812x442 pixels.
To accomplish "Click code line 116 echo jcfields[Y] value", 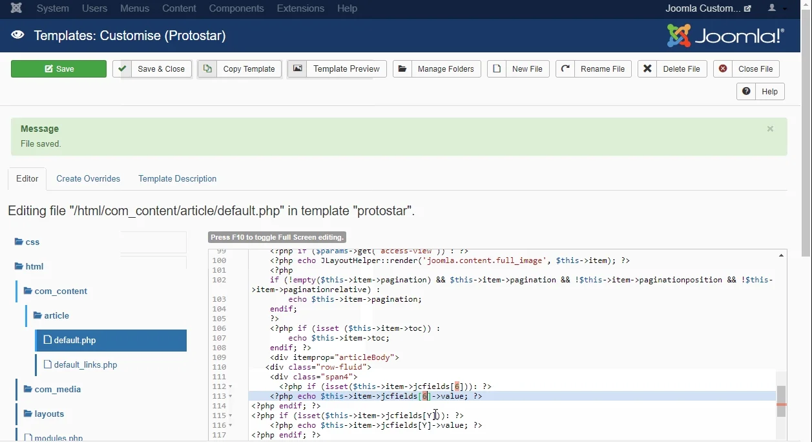I will [x=376, y=425].
